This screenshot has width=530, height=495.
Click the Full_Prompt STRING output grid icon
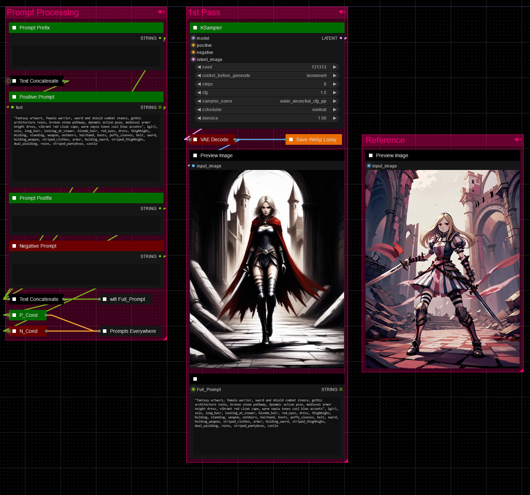[x=341, y=389]
